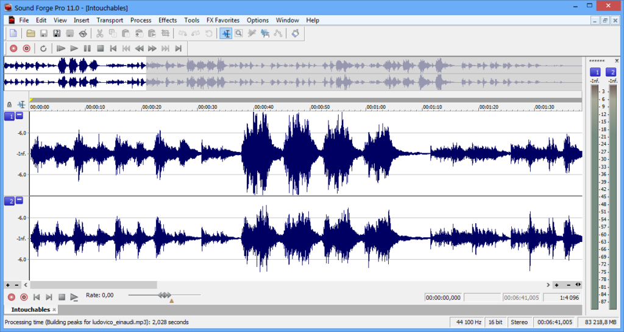Close the Intouchables tab

pos(54,310)
